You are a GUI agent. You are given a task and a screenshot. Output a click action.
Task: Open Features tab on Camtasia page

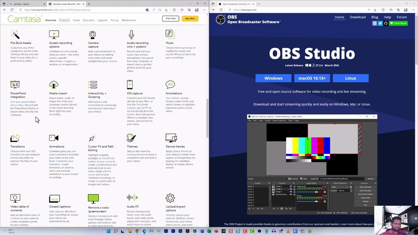64,20
